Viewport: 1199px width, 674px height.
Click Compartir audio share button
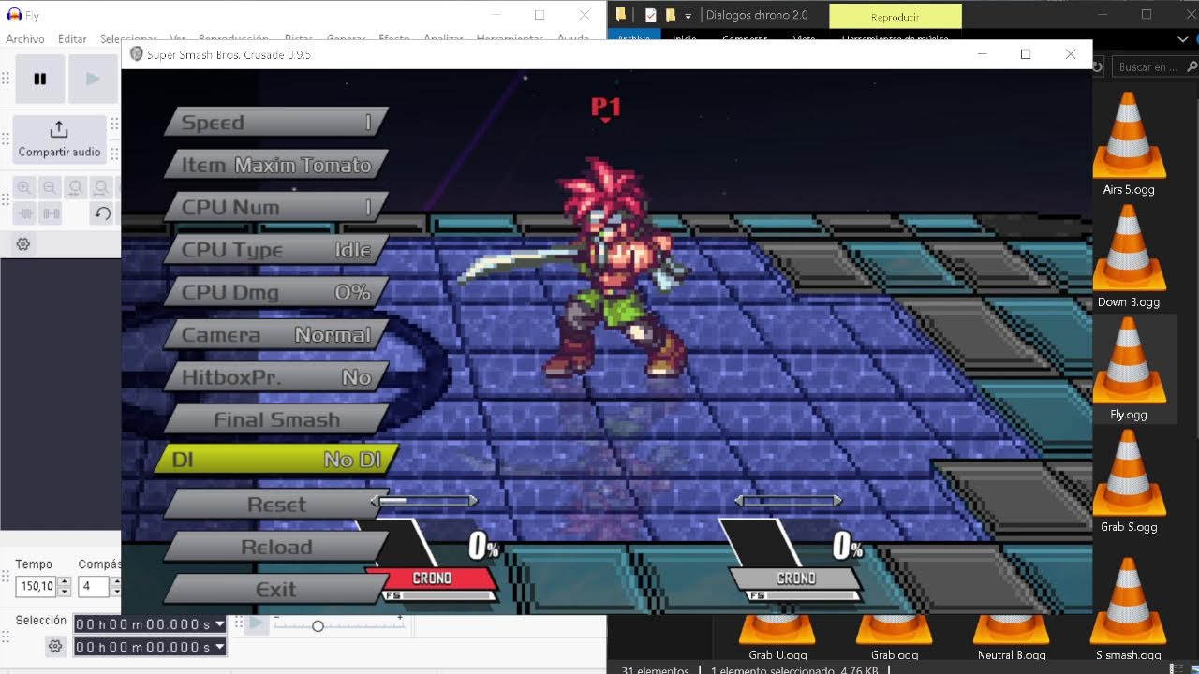click(x=59, y=139)
